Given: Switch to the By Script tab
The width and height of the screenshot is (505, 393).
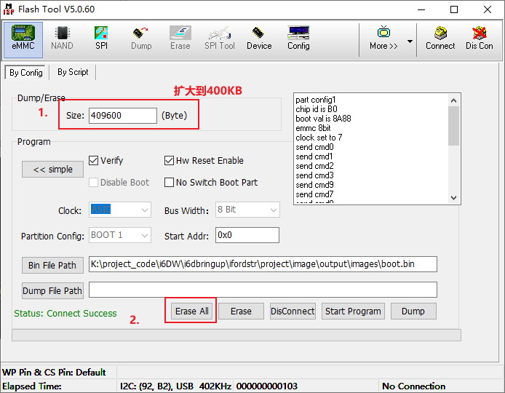Looking at the screenshot, I should (x=73, y=72).
